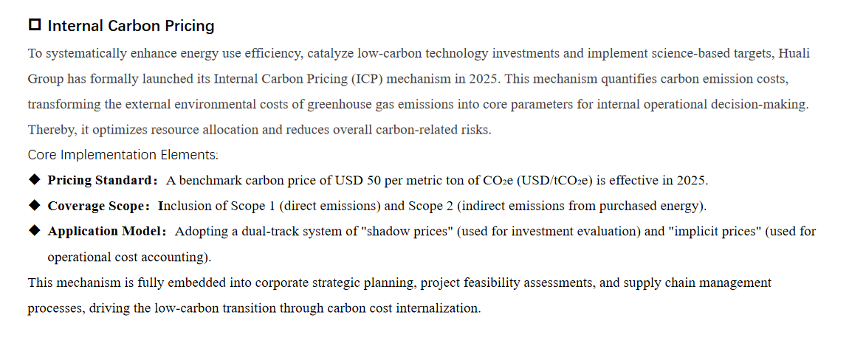849x343 pixels.
Task: Click the diamond bullet beside Application Model
Action: (34, 230)
